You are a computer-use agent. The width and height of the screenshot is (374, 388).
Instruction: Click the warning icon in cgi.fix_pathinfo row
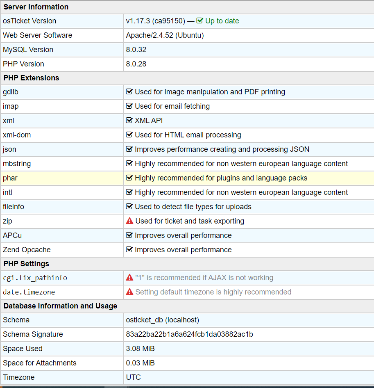click(x=129, y=278)
